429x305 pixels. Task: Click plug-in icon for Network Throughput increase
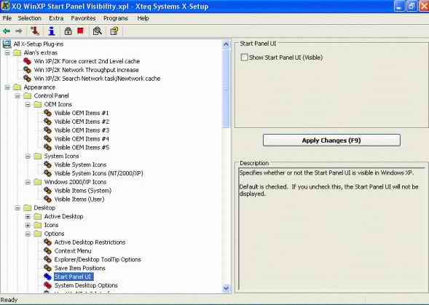(x=27, y=70)
